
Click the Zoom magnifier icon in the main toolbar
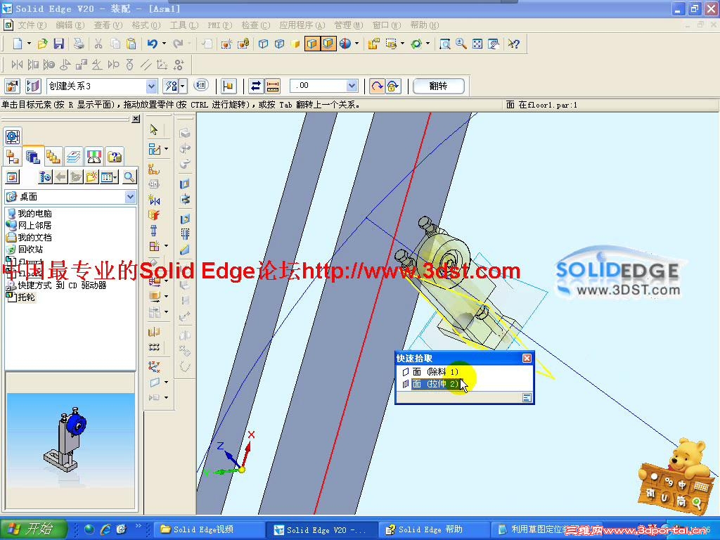pos(461,44)
